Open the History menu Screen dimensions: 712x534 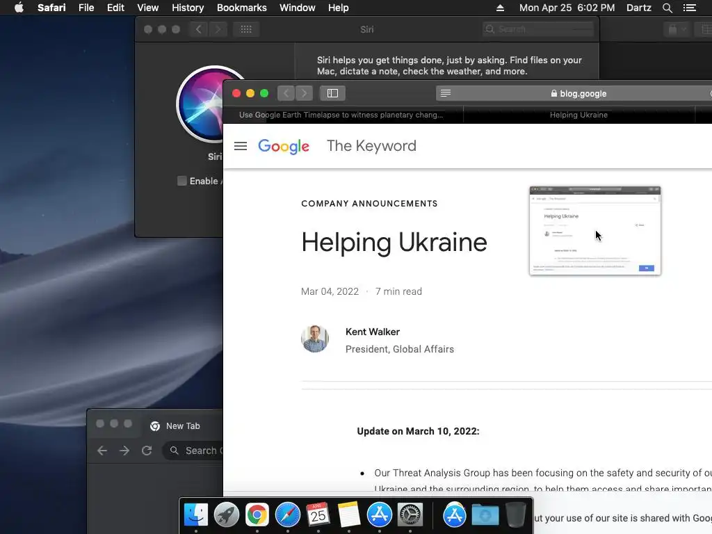(188, 8)
